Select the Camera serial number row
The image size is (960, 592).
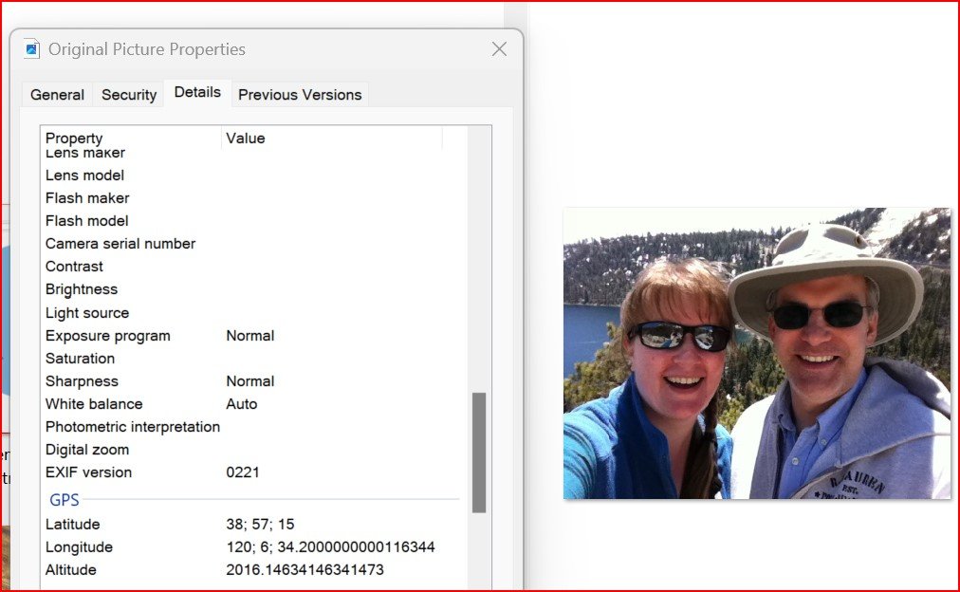(x=120, y=244)
